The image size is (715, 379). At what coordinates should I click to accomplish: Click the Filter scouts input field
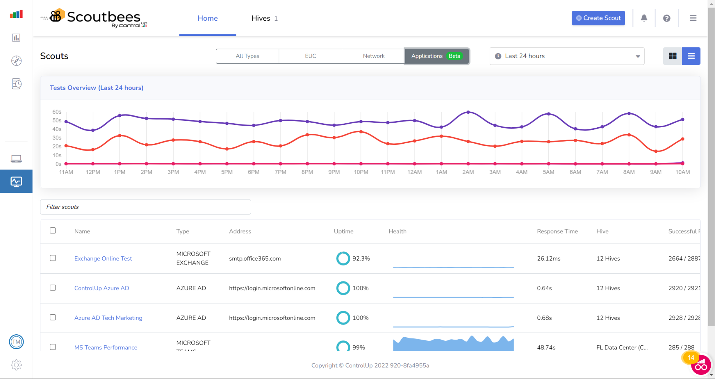pyautogui.click(x=146, y=207)
